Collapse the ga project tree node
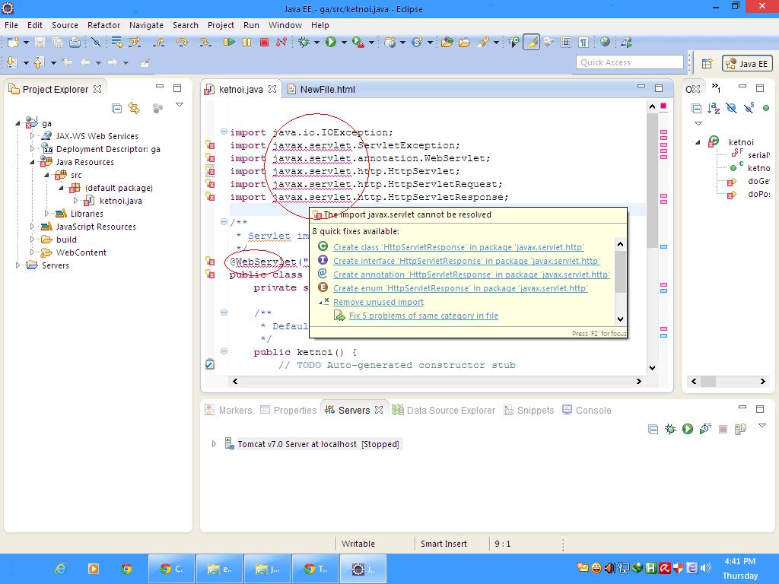Viewport: 779px width, 584px height. [x=18, y=123]
